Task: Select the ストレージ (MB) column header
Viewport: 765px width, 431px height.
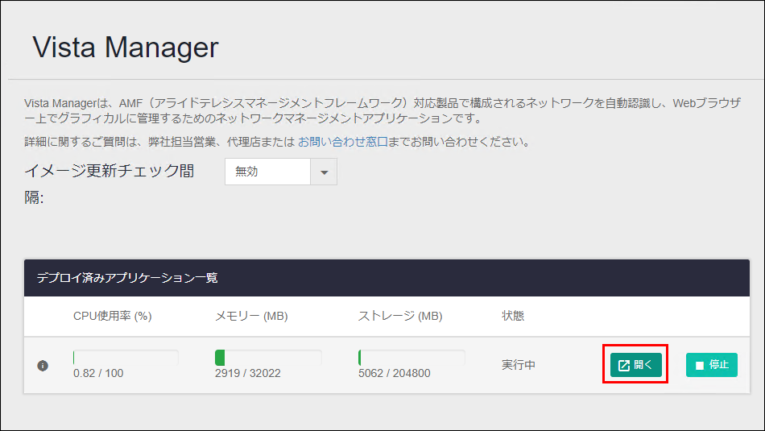Action: coord(400,316)
